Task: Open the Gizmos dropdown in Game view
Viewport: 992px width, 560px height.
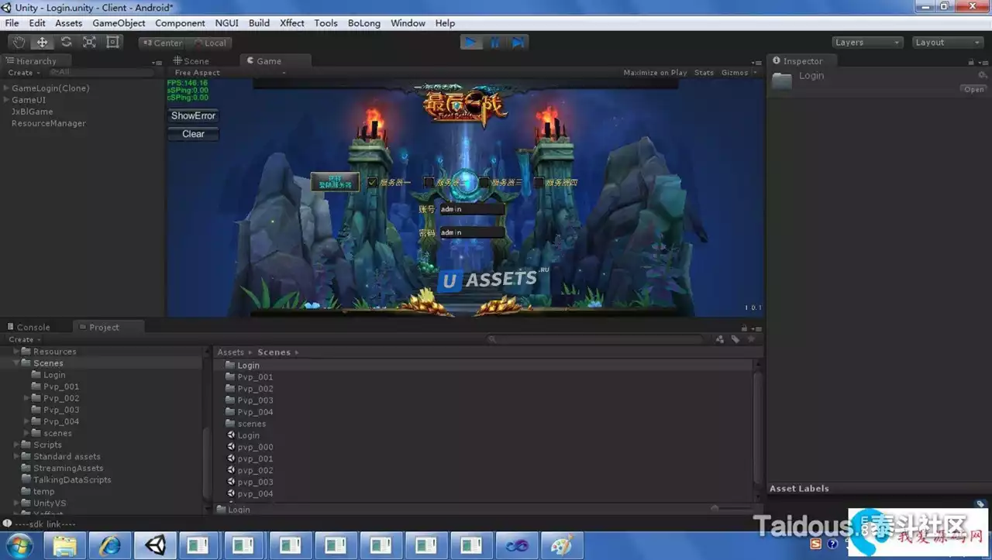Action: pyautogui.click(x=739, y=73)
